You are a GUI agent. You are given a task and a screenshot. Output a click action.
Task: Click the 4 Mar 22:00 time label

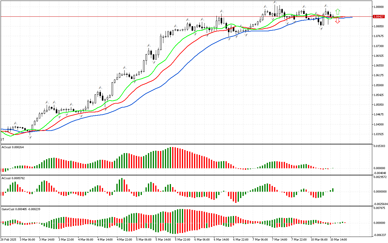[x=125, y=240]
